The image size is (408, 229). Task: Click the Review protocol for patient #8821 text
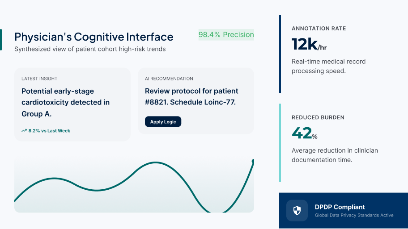point(191,96)
